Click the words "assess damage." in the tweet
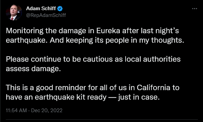 [33, 69]
